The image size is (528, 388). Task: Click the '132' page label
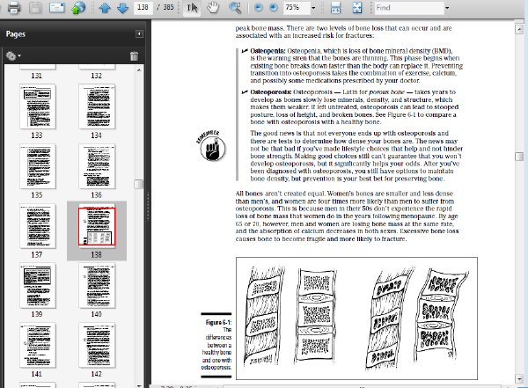click(x=96, y=76)
